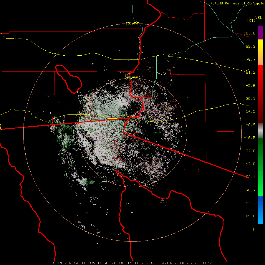
Task: Click the 19:37 timestamp in the caption
Action: pos(205,263)
